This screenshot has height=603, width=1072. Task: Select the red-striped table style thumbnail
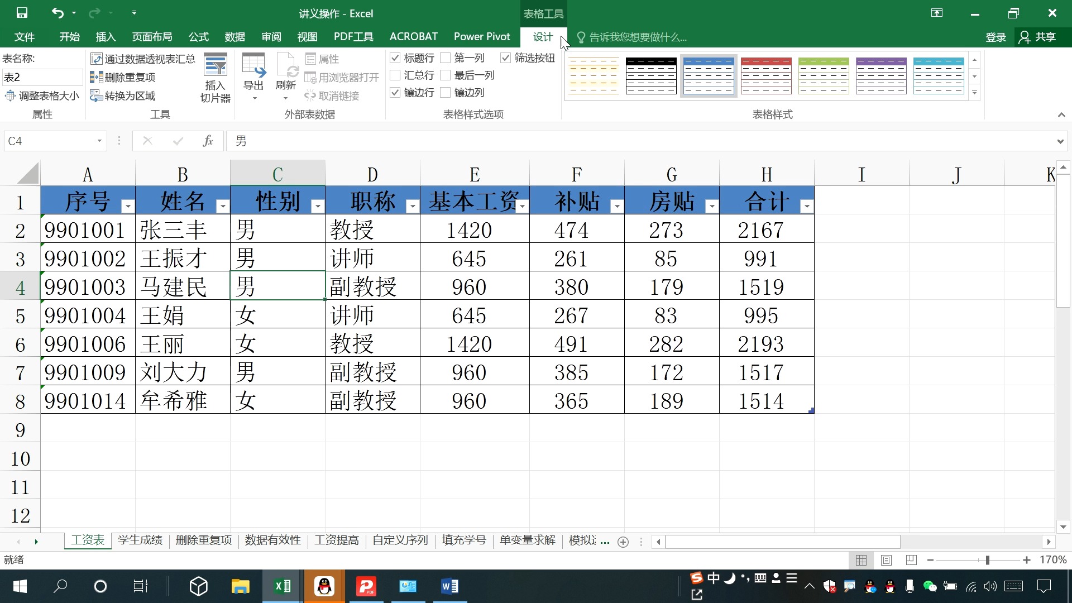766,76
